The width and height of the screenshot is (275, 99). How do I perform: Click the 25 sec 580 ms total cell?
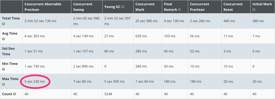(148, 21)
